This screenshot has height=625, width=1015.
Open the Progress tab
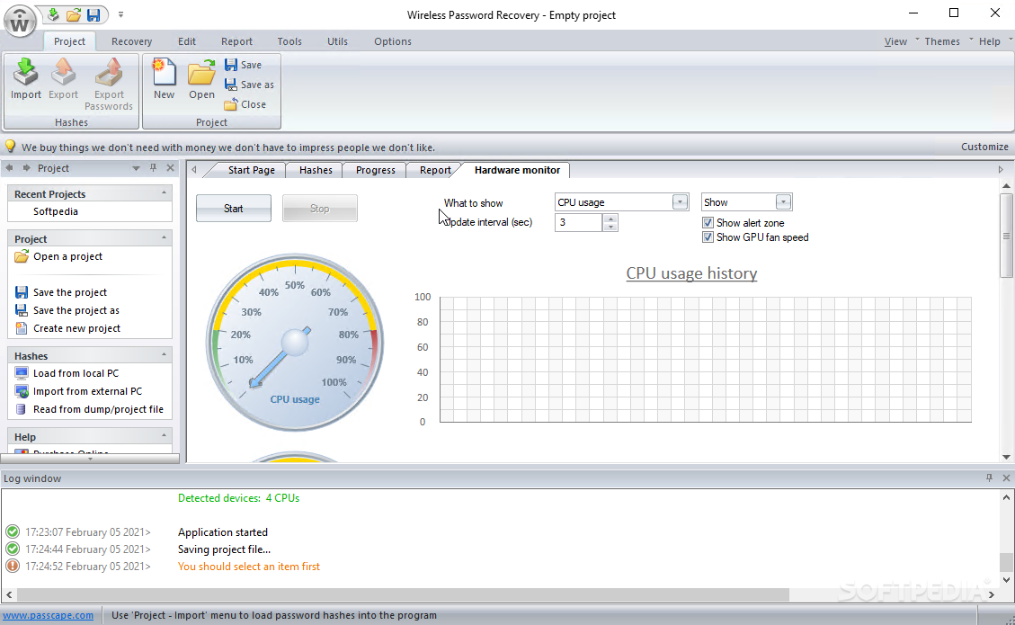(376, 170)
